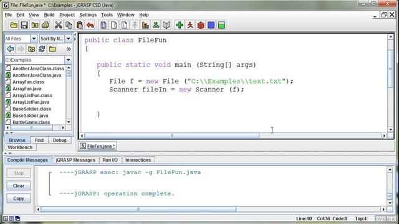
Task: Open the Settings menu
Action: (x=88, y=15)
